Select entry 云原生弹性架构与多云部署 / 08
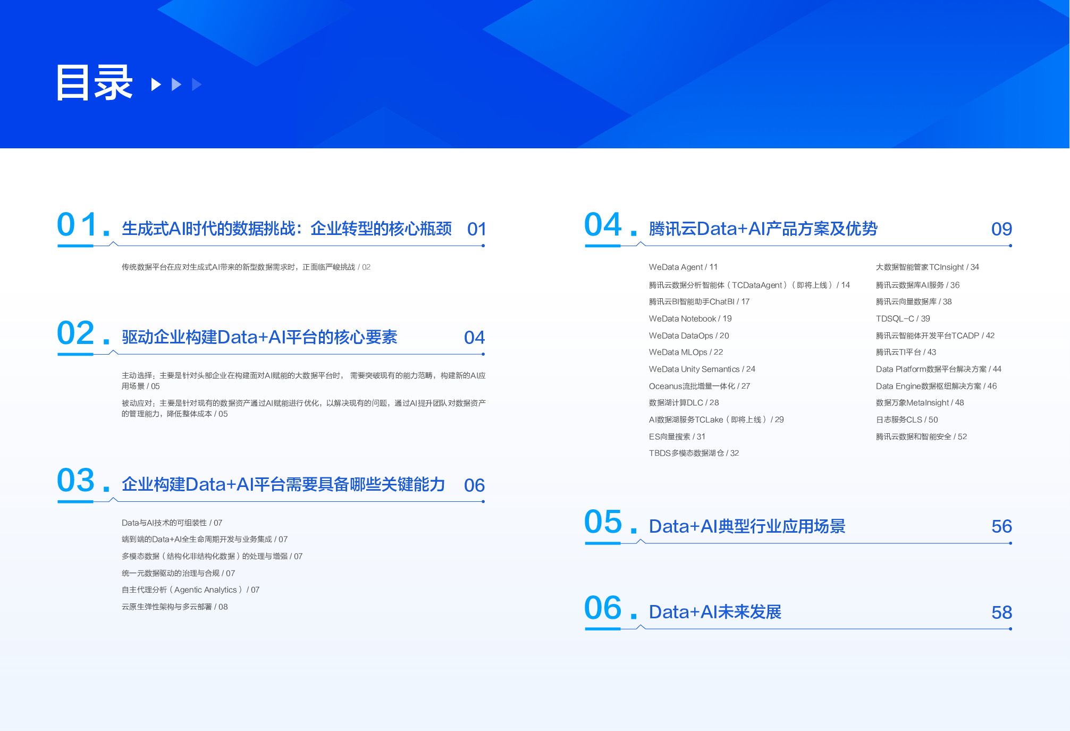The image size is (1070, 731). coord(175,607)
